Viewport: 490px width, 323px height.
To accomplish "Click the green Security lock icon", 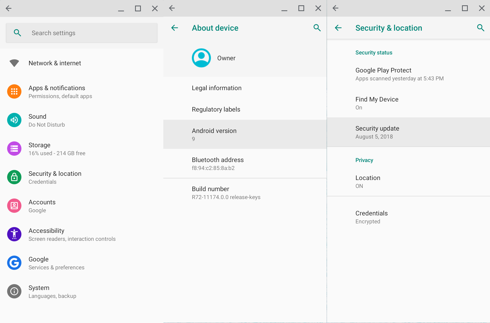I will [14, 177].
